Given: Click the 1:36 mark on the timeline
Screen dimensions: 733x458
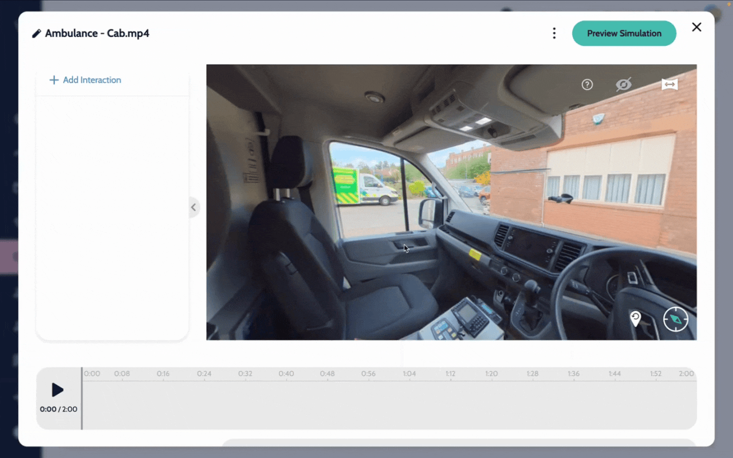Looking at the screenshot, I should [x=574, y=374].
